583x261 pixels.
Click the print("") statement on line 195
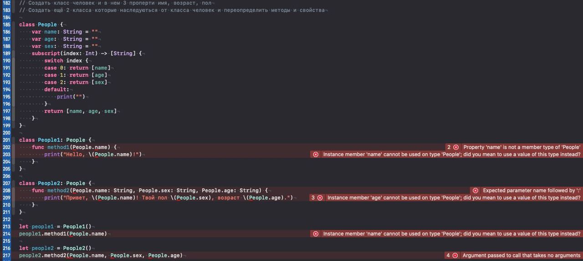[71, 96]
